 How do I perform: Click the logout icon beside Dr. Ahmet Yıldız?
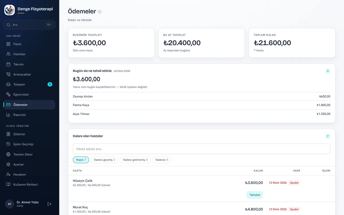click(49, 204)
